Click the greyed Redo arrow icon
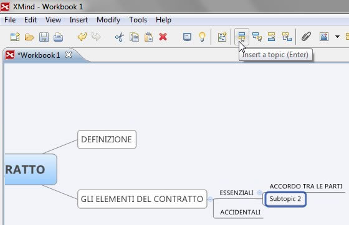 (96, 37)
